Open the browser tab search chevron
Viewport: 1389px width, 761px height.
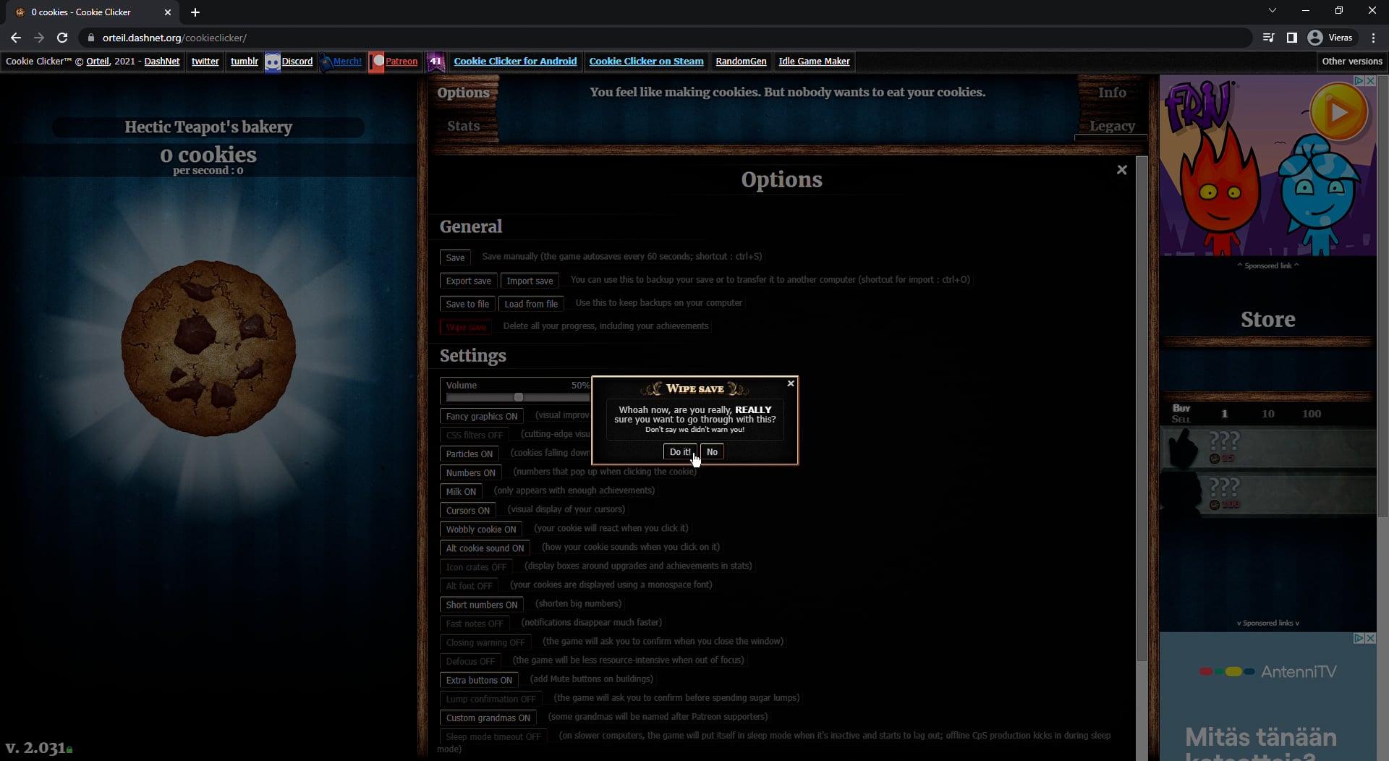click(1272, 10)
